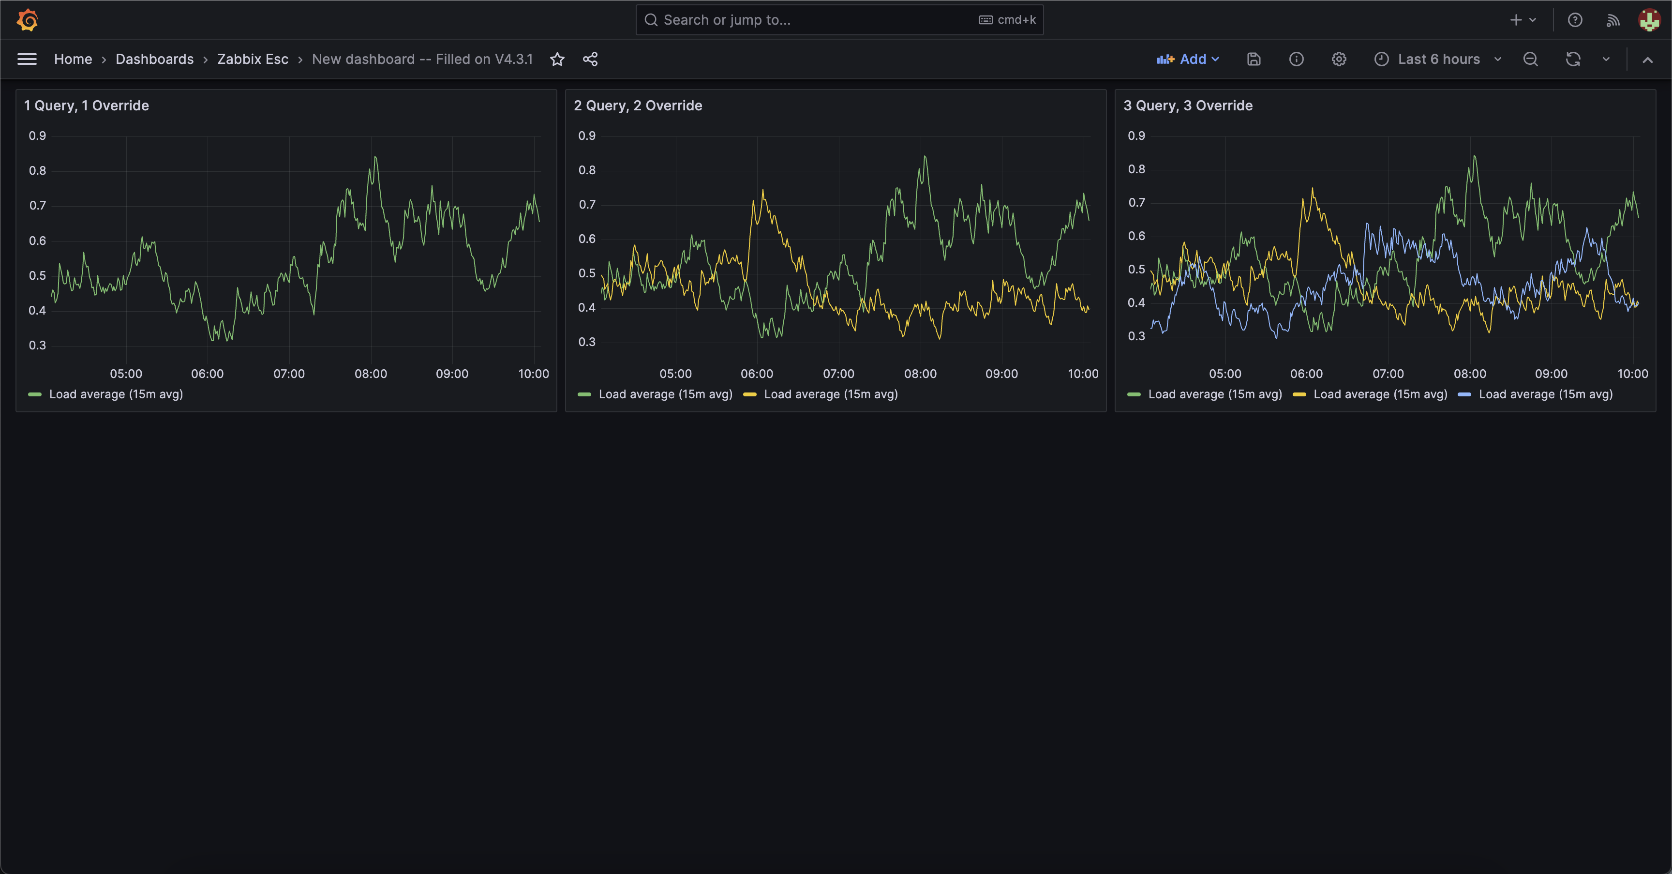This screenshot has width=1672, height=874.
Task: Zoom out the time range
Action: [1530, 59]
